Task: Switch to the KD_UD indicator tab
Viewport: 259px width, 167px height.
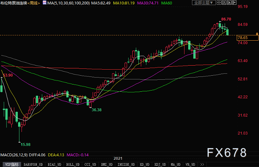Action: tap(144, 164)
